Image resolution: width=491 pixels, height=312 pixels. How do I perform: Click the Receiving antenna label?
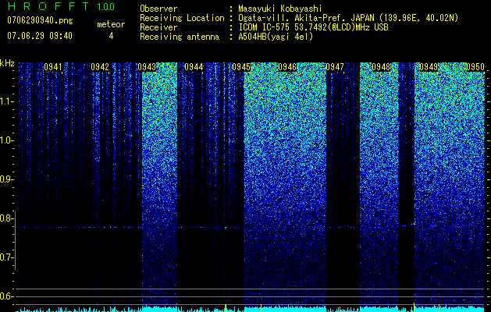(x=180, y=37)
